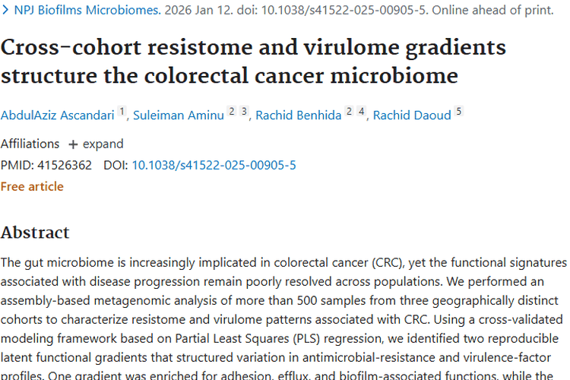The width and height of the screenshot is (570, 380).
Task: Click affiliation superscript 4 after Rachid Benhida
Action: click(x=362, y=112)
